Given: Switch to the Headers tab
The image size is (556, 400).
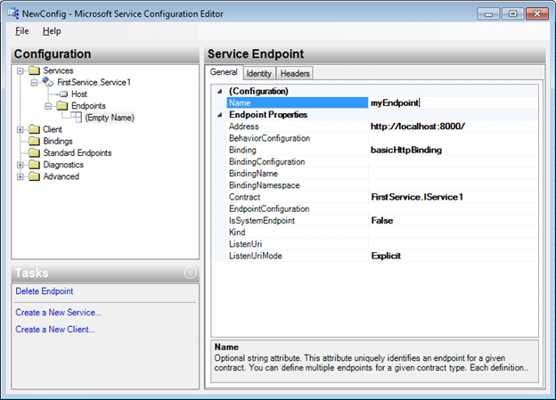Looking at the screenshot, I should pyautogui.click(x=294, y=73).
